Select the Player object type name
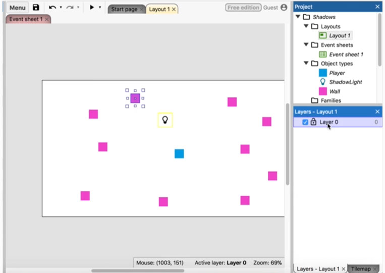Image resolution: width=385 pixels, height=273 pixels. click(337, 73)
